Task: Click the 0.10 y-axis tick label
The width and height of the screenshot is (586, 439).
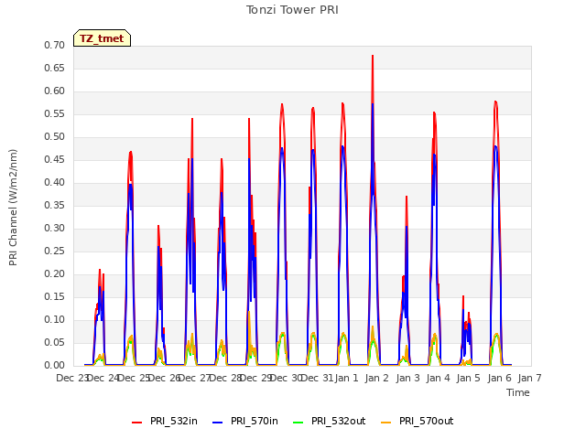Action: tap(55, 319)
